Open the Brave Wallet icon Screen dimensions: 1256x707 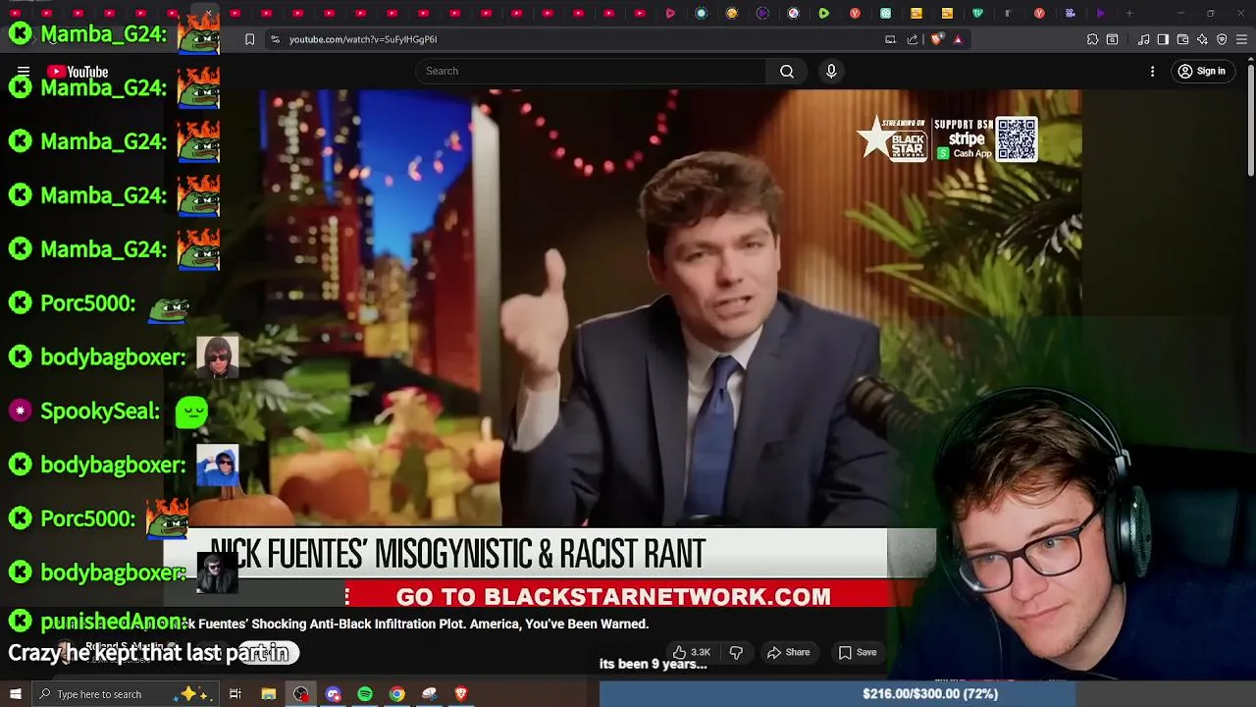point(1182,39)
